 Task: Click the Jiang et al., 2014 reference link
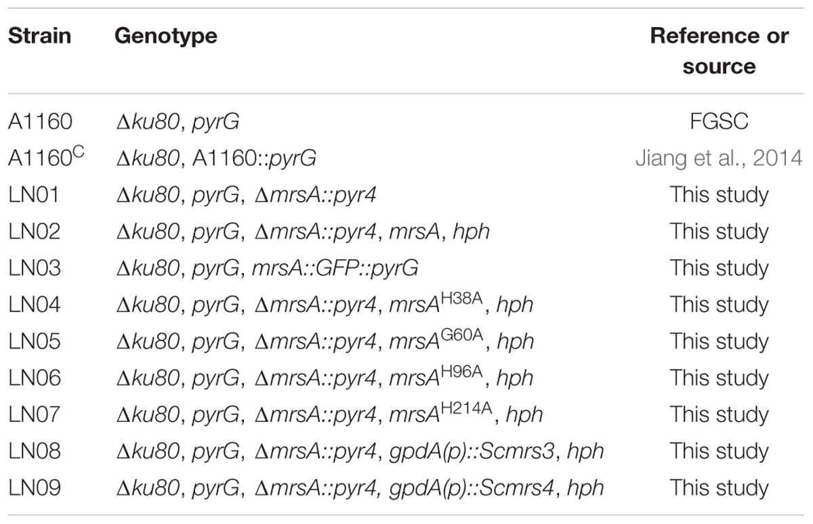pyautogui.click(x=719, y=158)
